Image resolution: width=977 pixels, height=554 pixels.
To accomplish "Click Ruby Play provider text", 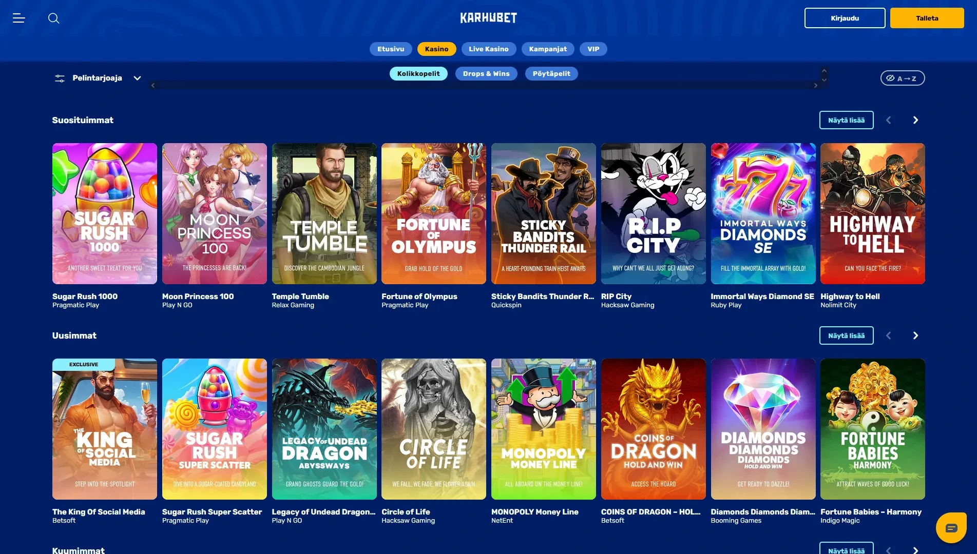I will [726, 305].
